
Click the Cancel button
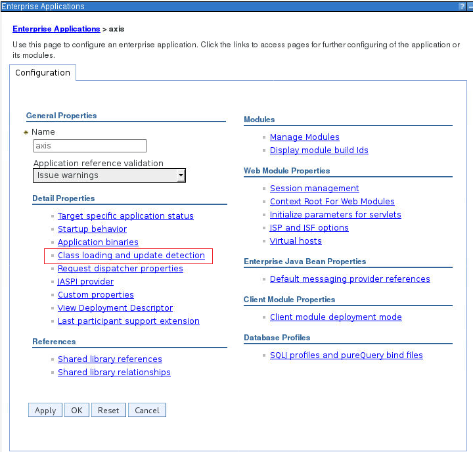147,411
